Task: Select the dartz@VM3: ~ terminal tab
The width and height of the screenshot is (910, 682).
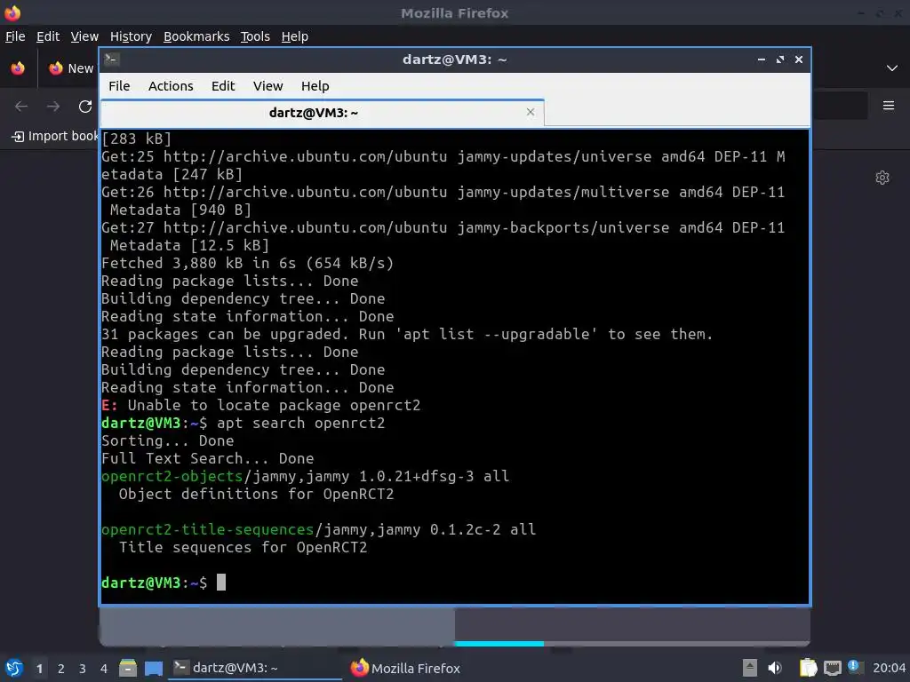Action: pos(322,113)
